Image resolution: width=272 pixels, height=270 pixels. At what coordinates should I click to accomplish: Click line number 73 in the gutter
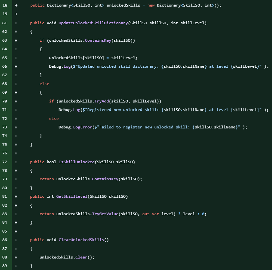pyautogui.click(x=5, y=127)
